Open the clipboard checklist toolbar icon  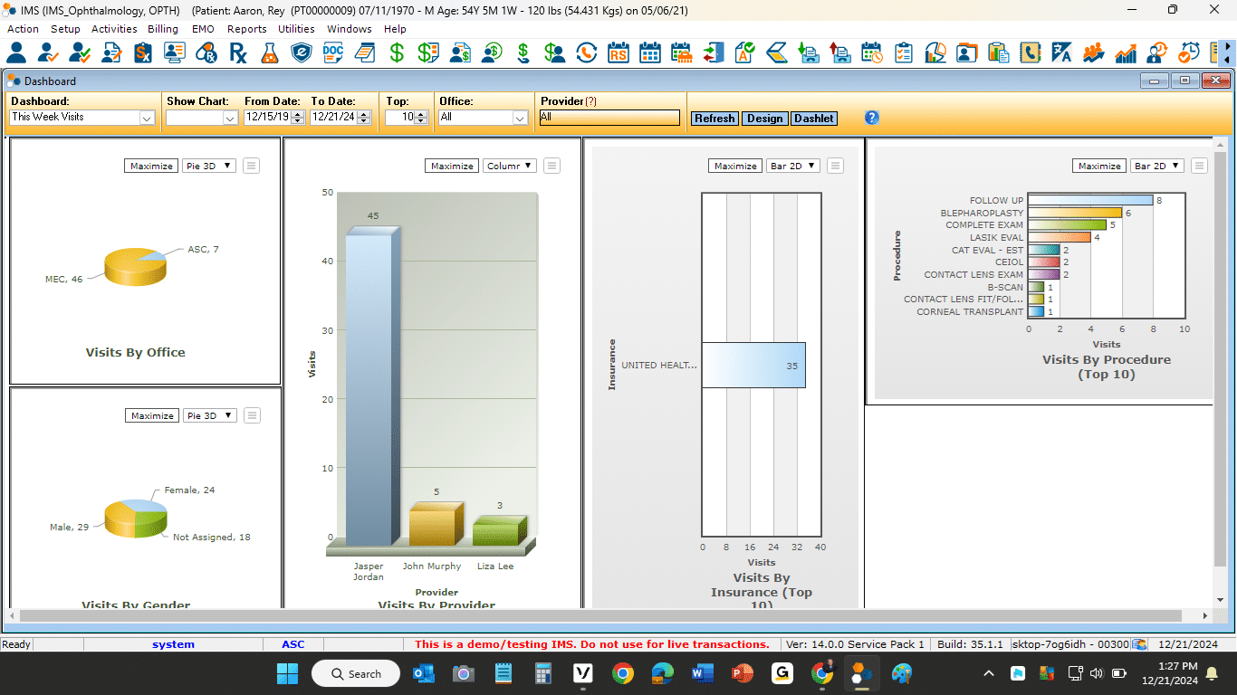(x=904, y=53)
